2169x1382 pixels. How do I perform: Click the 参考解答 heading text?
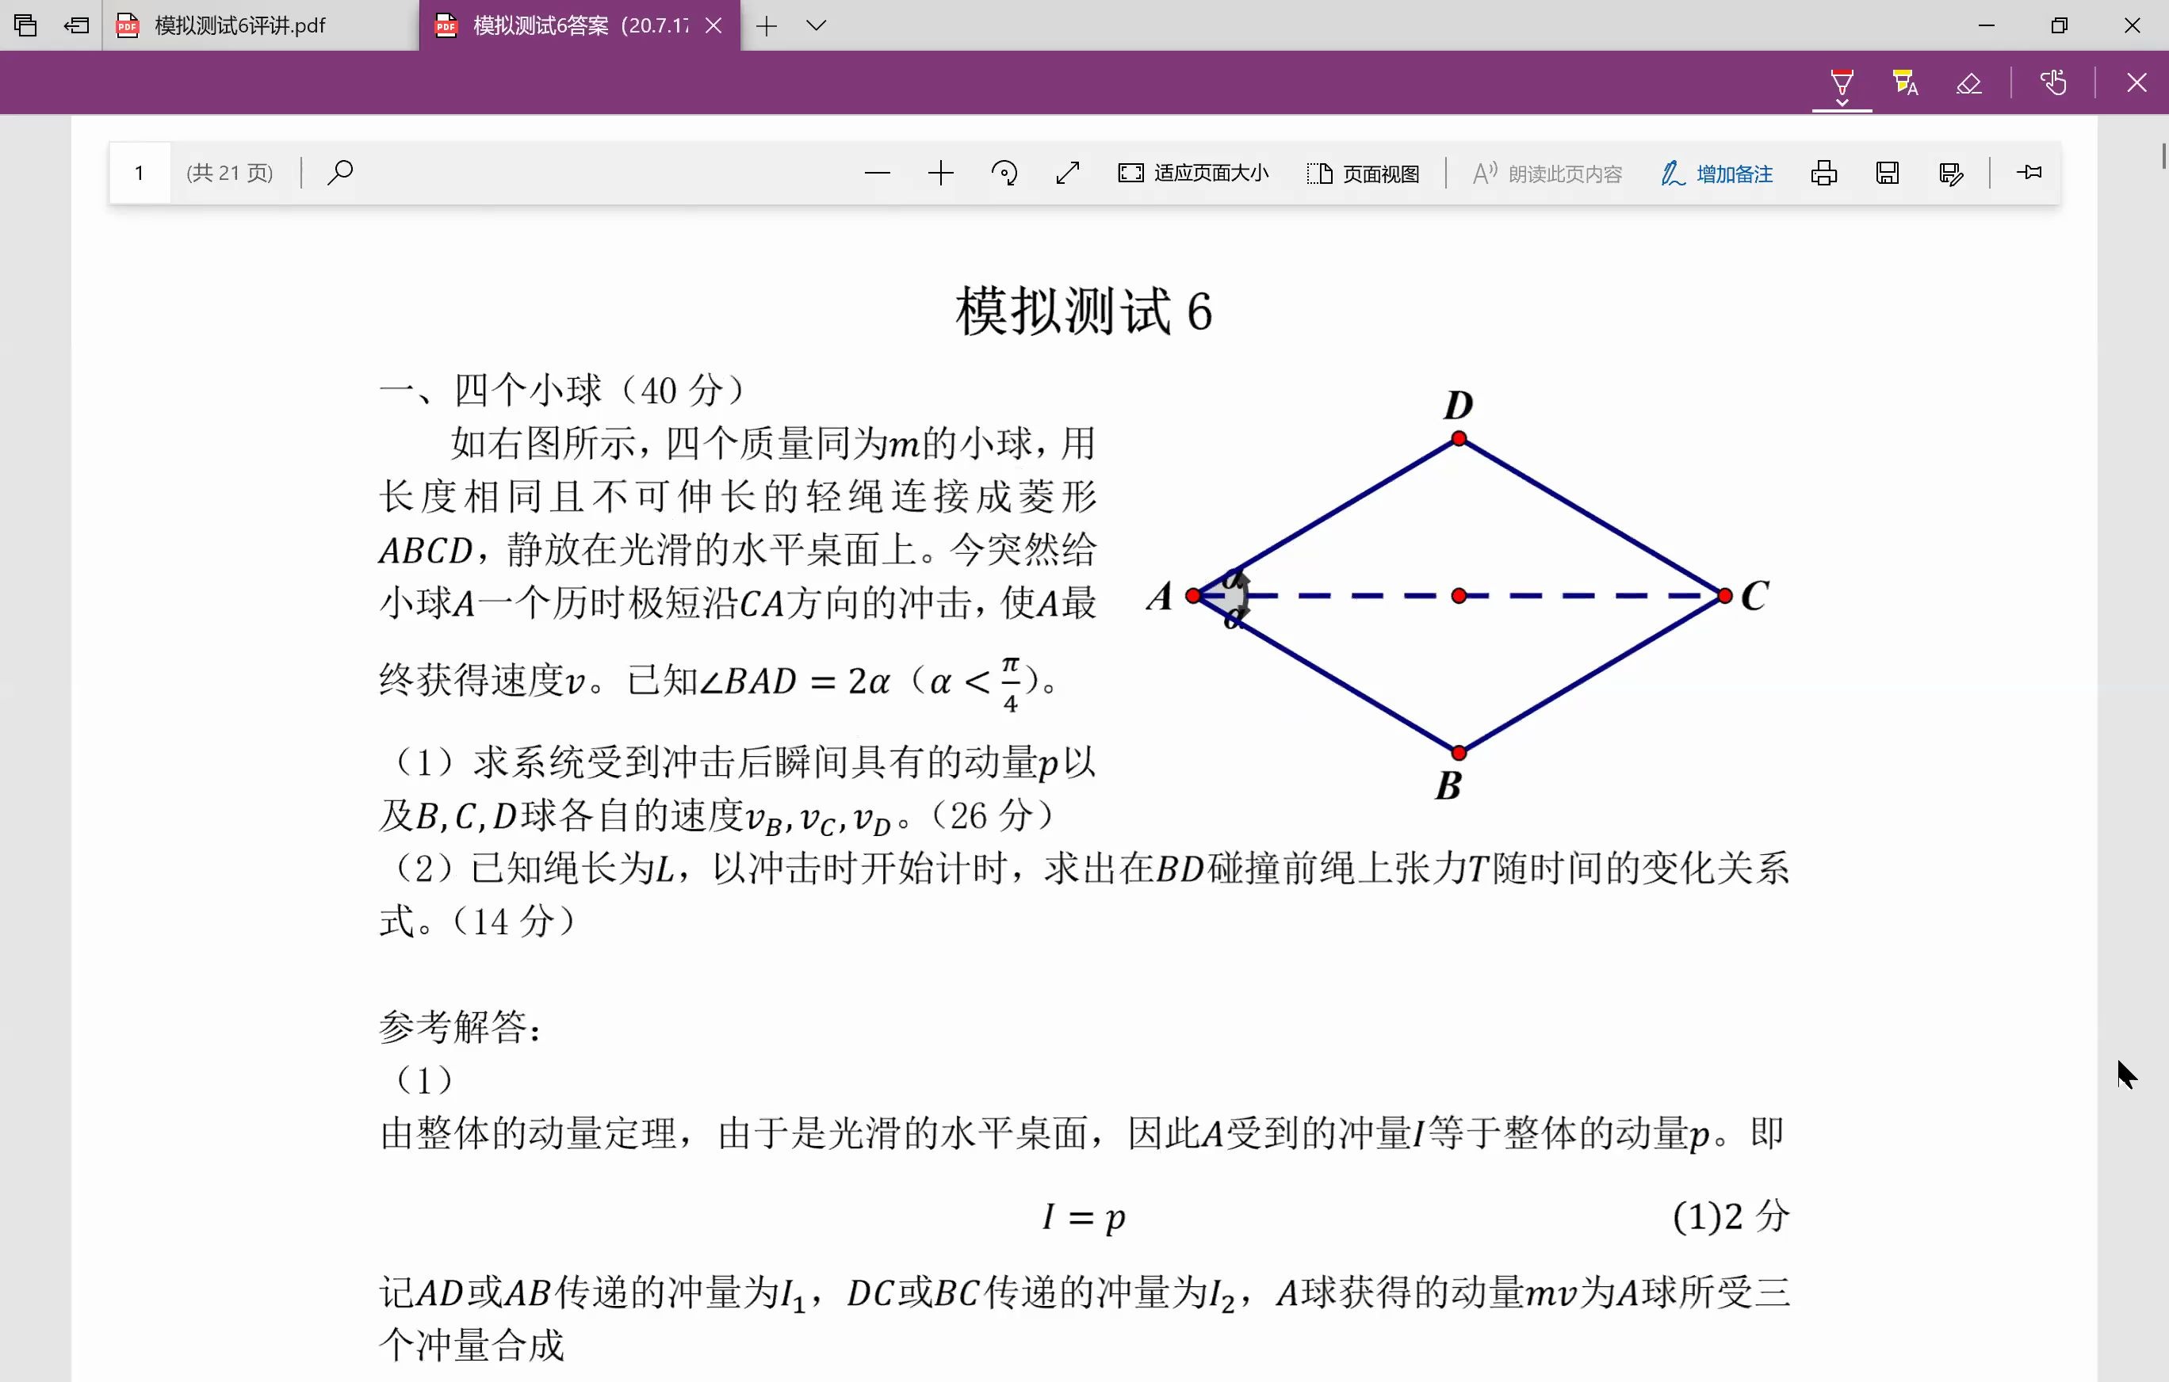point(461,1026)
